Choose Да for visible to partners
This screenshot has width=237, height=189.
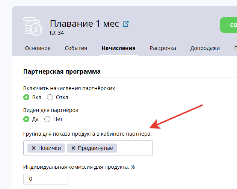(x=26, y=119)
